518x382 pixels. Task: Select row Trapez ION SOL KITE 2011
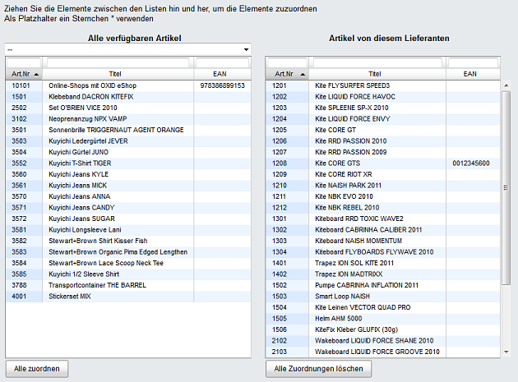(383, 263)
